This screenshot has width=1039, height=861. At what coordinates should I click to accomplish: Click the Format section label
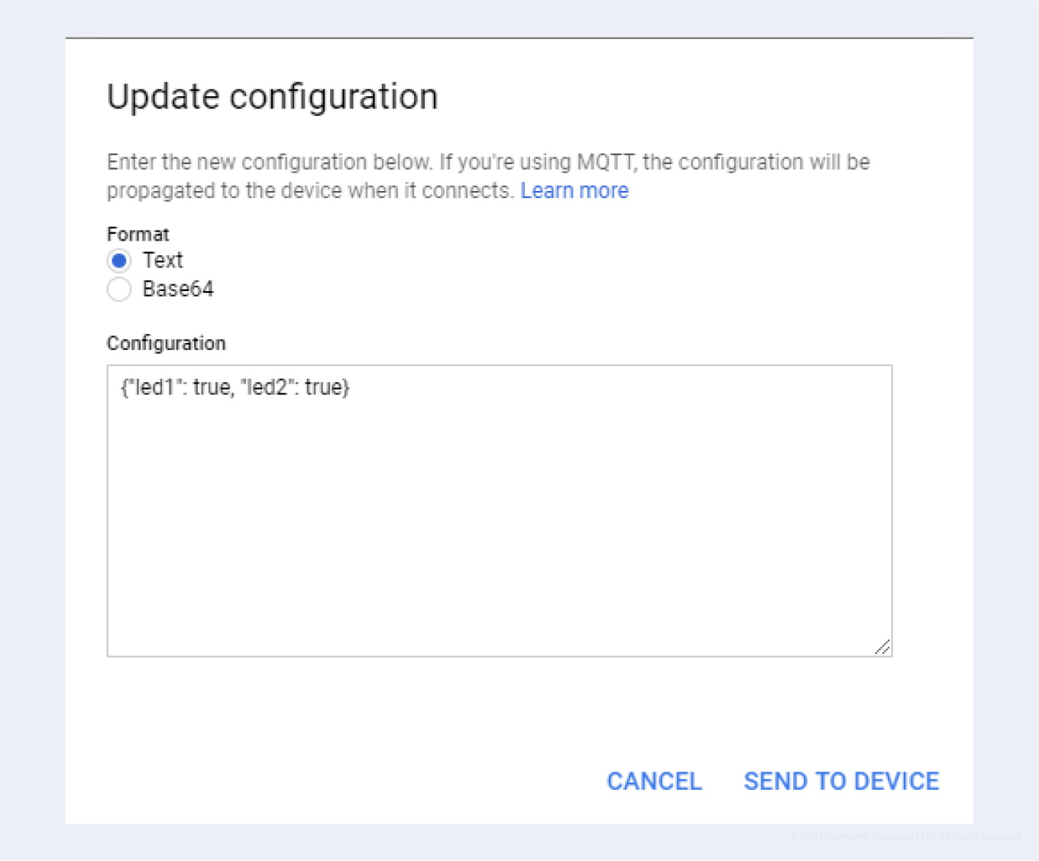click(x=138, y=234)
